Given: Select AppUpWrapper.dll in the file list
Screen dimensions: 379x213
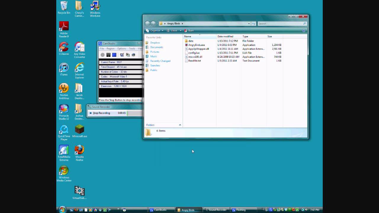Looking at the screenshot, I should click(x=197, y=49).
